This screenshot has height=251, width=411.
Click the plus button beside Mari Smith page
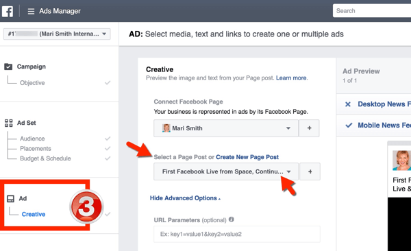click(310, 128)
